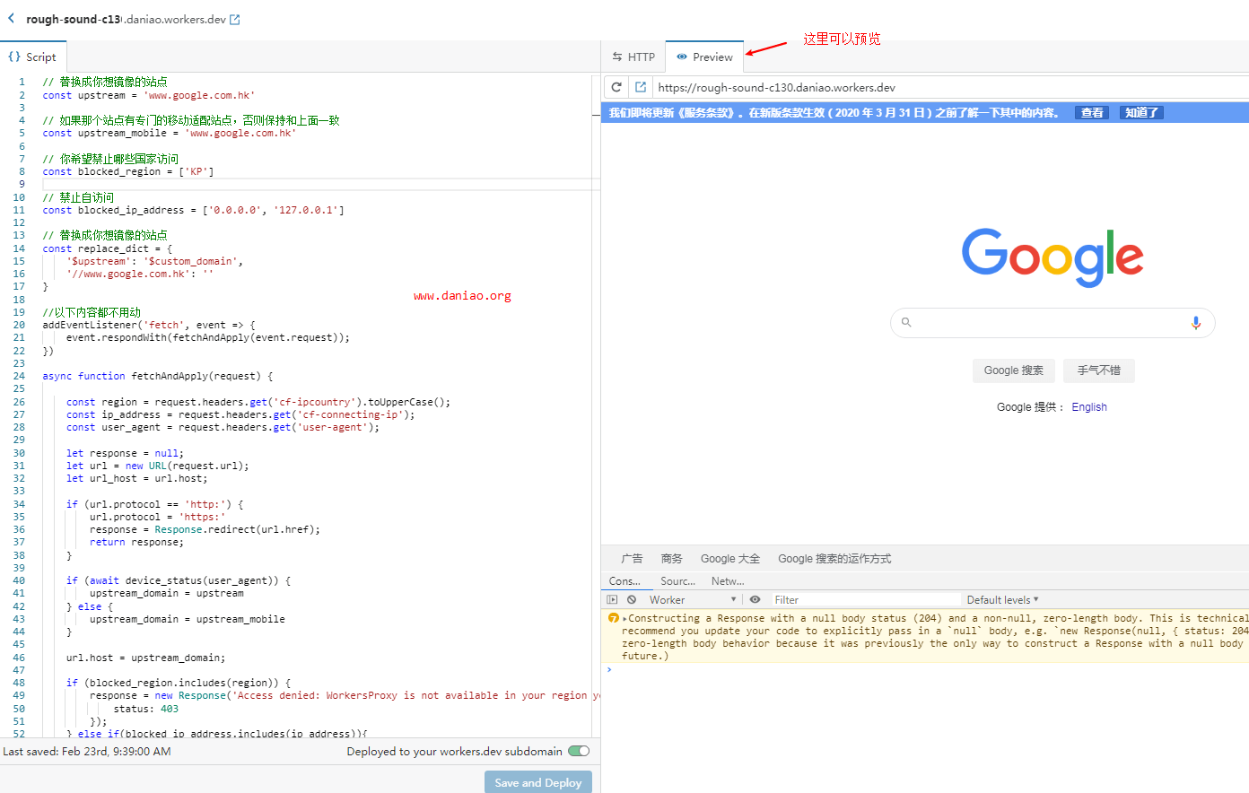Click the 查看 button in banner
The width and height of the screenshot is (1249, 793).
coord(1092,113)
